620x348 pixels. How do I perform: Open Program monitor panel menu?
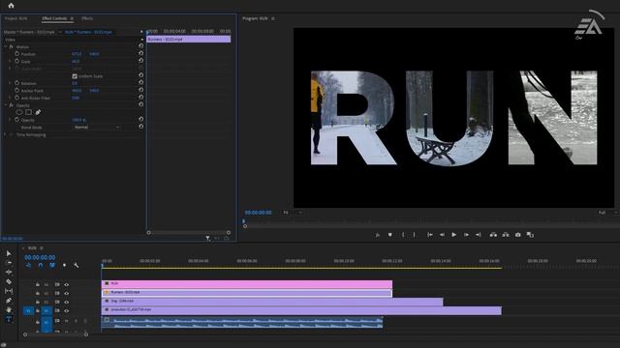coord(273,18)
